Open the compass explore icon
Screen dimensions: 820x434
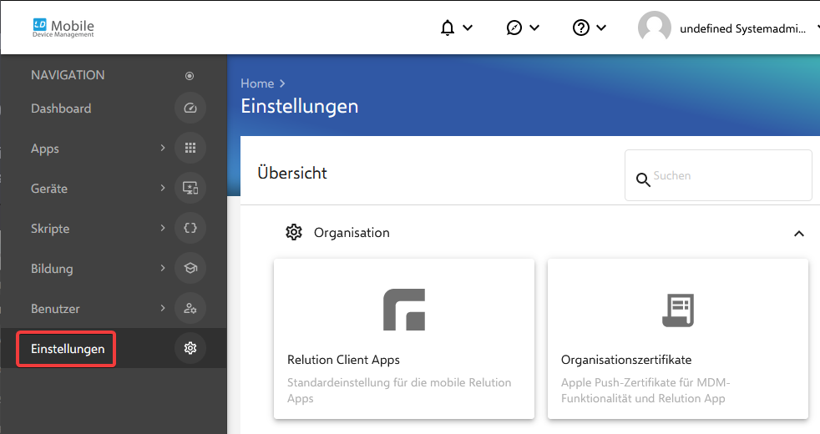(514, 28)
